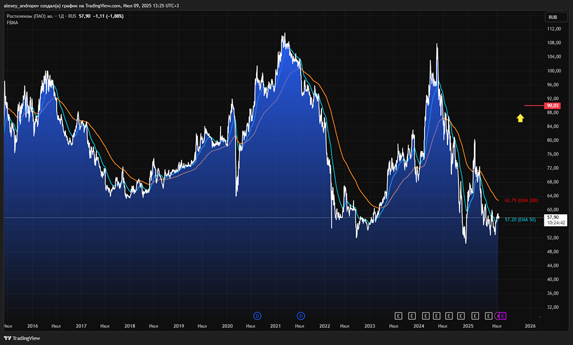Select the red 90,03 price target label

click(553, 106)
